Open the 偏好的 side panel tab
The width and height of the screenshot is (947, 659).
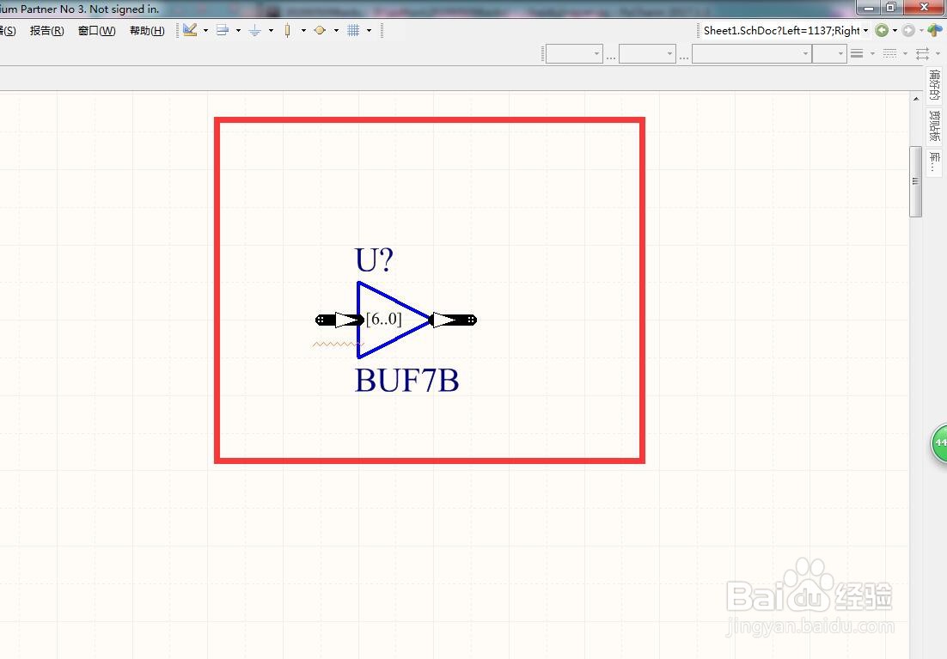tap(934, 85)
